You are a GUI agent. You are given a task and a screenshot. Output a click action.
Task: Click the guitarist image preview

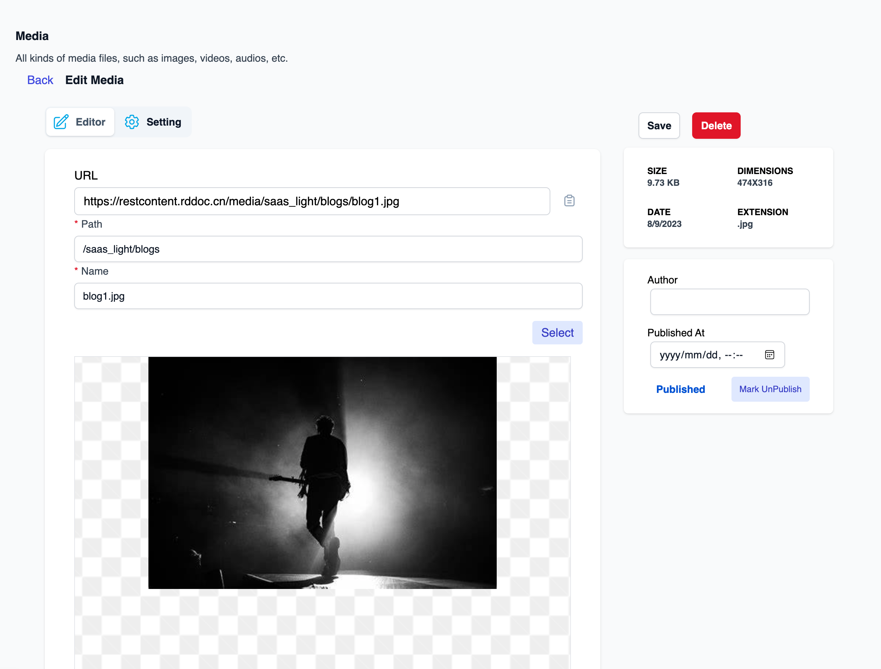(x=322, y=473)
